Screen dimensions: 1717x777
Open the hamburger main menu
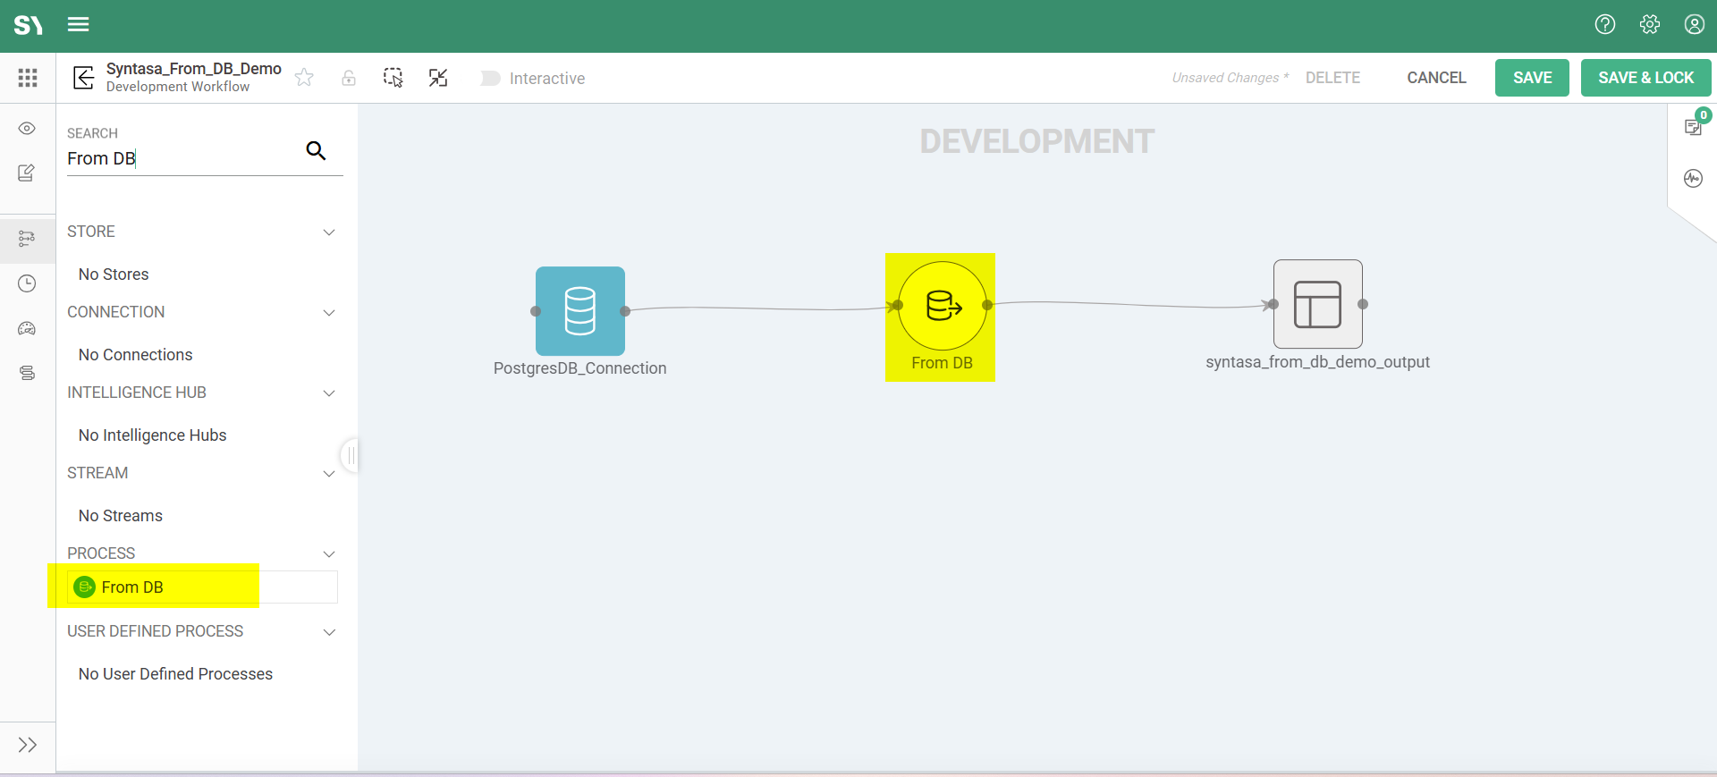(x=79, y=25)
